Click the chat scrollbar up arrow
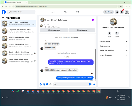The image size is (132, 106). (95, 34)
